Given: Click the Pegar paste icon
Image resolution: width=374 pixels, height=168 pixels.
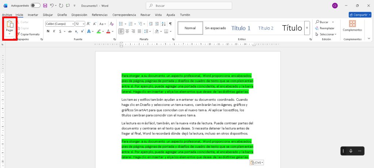Looking at the screenshot, I should [x=9, y=24].
